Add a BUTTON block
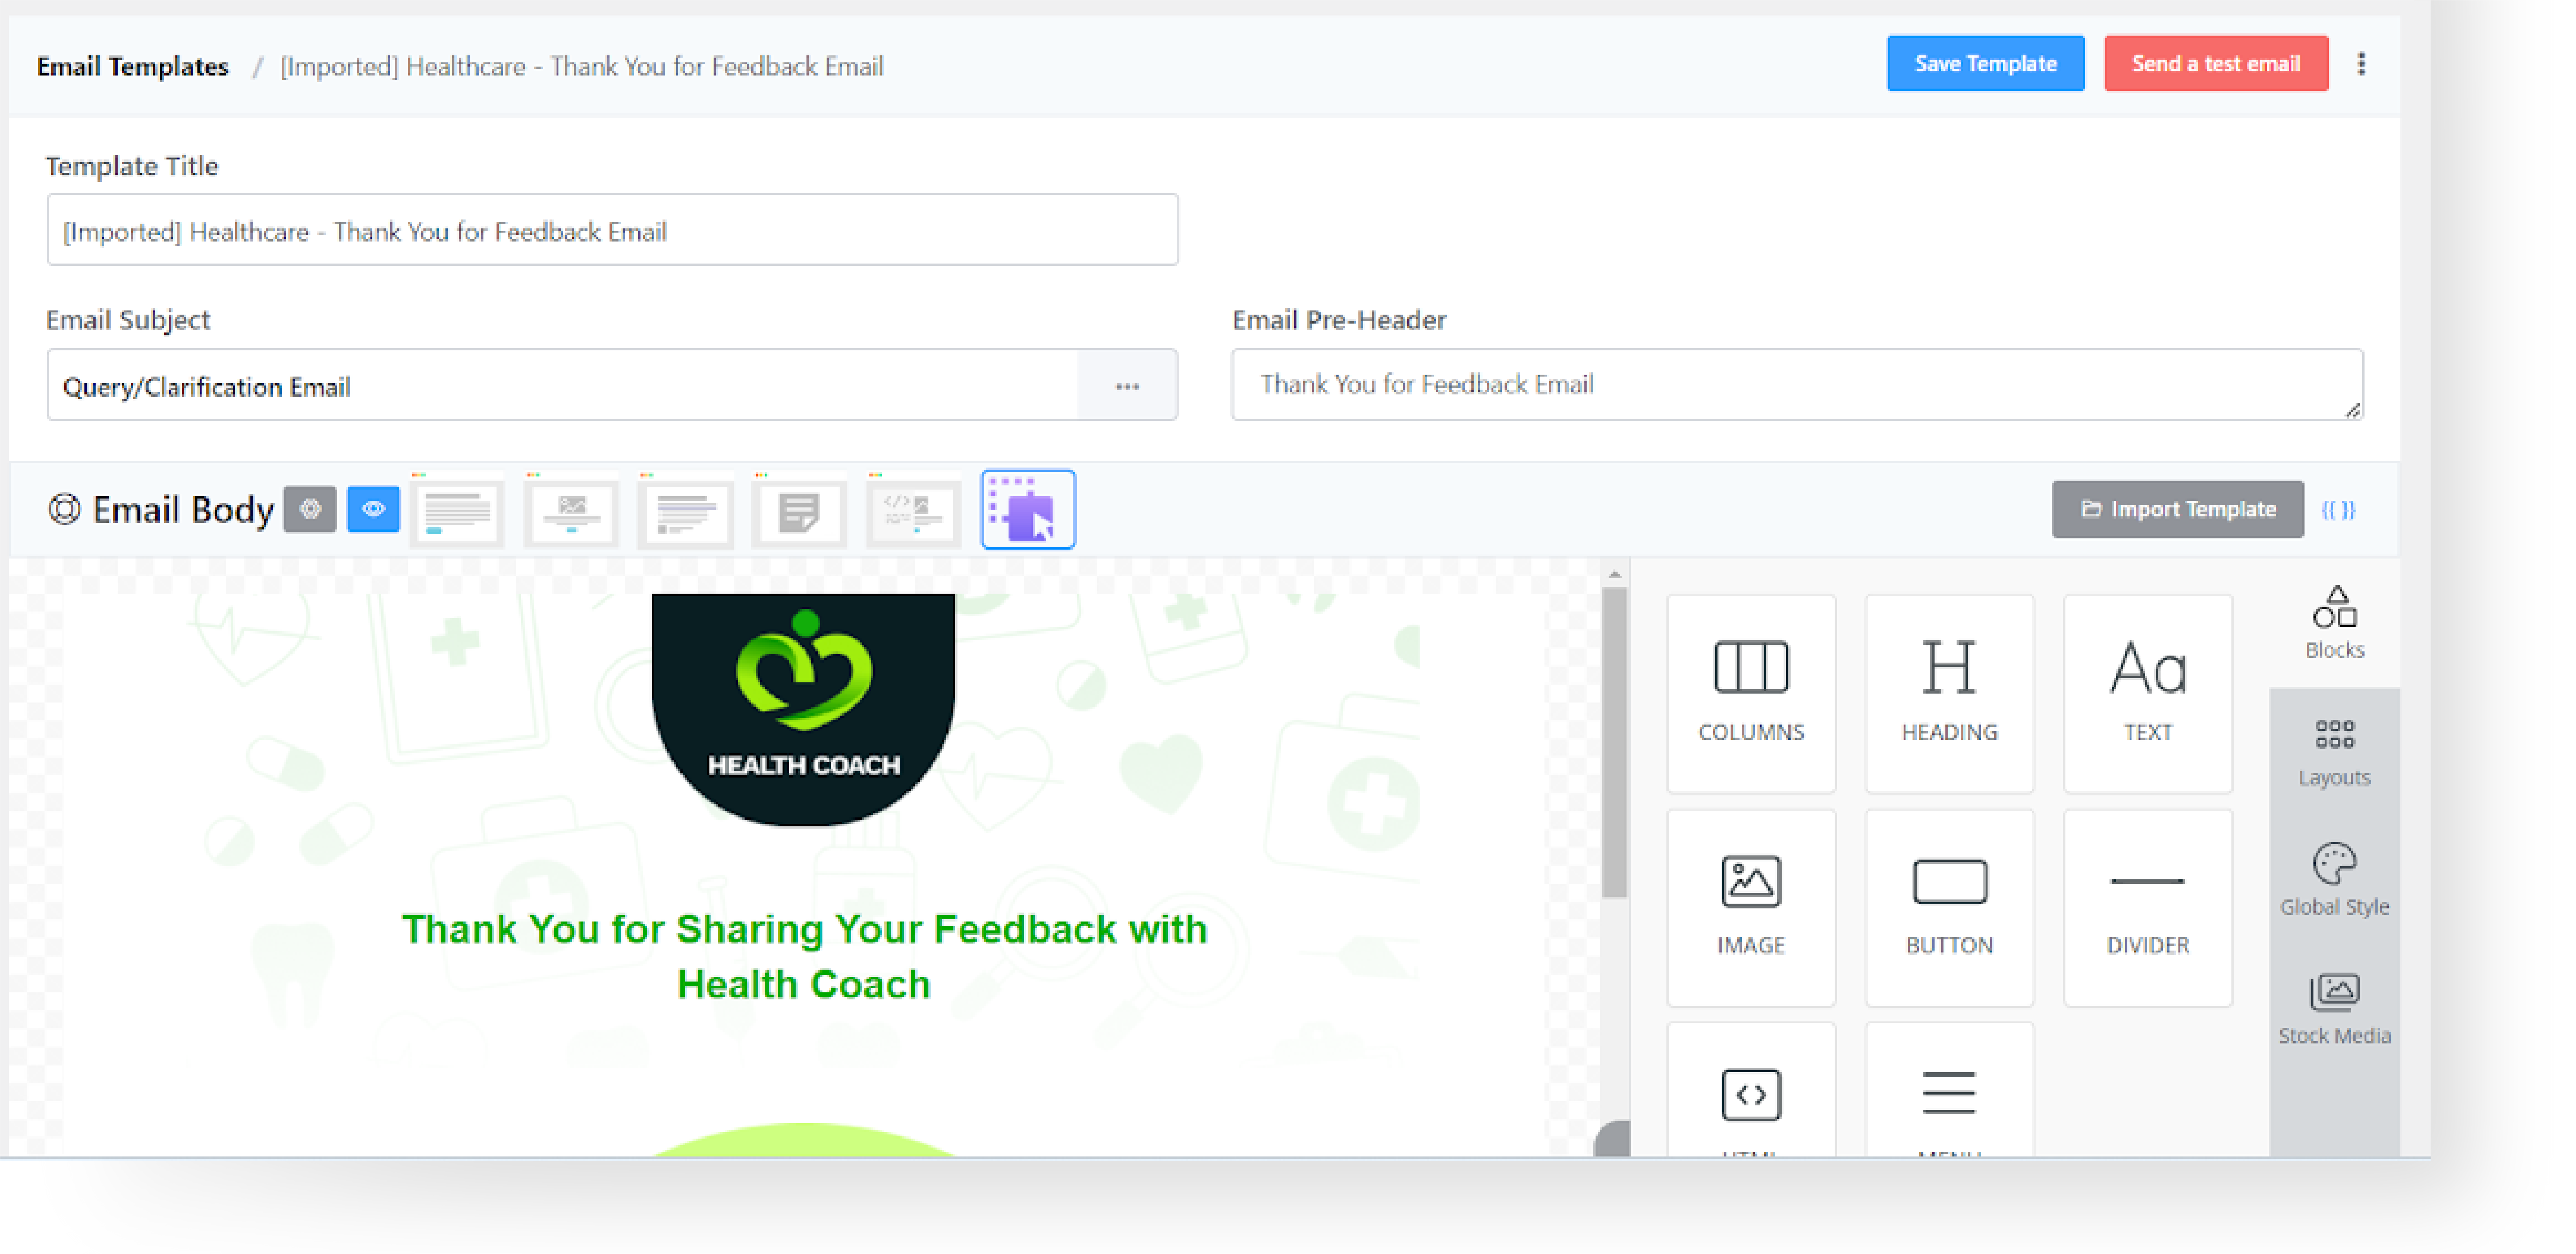The height and width of the screenshot is (1254, 2576). click(1948, 907)
